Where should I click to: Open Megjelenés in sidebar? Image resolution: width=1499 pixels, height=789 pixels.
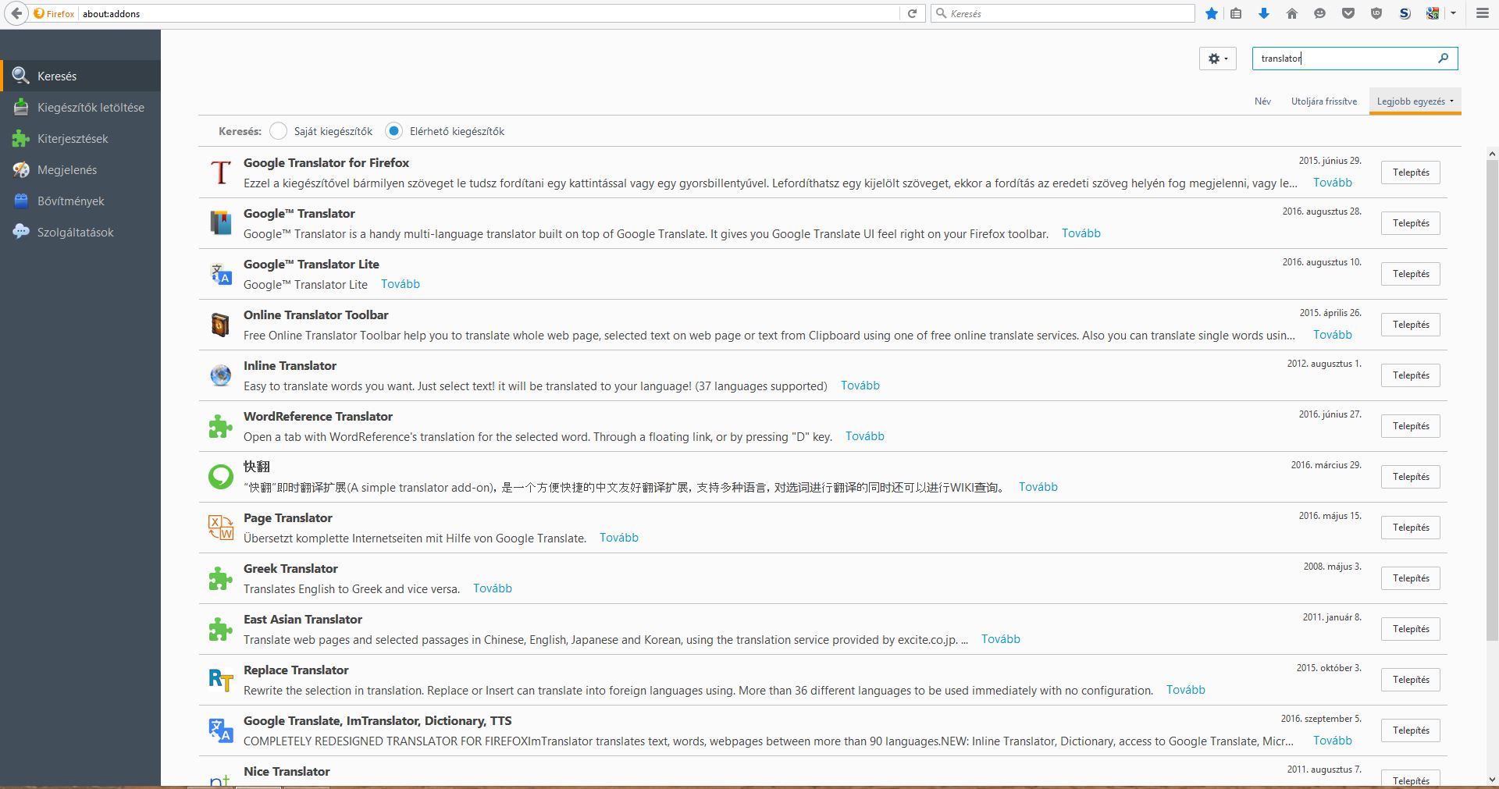click(x=80, y=169)
